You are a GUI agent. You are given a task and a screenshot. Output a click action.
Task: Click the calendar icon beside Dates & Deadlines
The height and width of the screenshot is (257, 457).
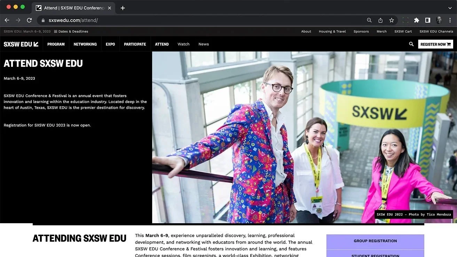(56, 31)
